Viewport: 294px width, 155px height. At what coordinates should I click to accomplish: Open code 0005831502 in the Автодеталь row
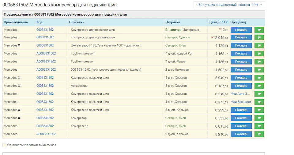(x=45, y=86)
